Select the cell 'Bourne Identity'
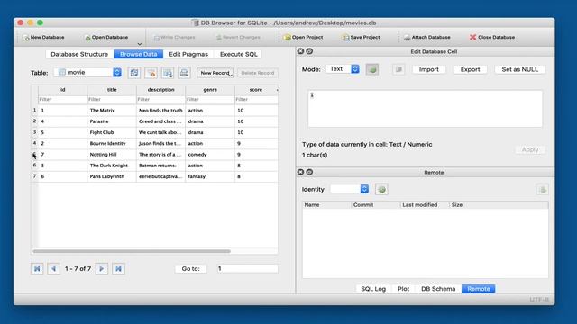This screenshot has width=577, height=324. pos(112,143)
